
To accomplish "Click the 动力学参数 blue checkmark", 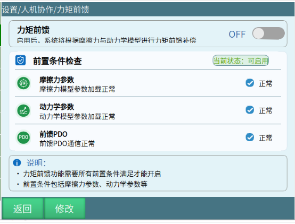I will [250, 110].
